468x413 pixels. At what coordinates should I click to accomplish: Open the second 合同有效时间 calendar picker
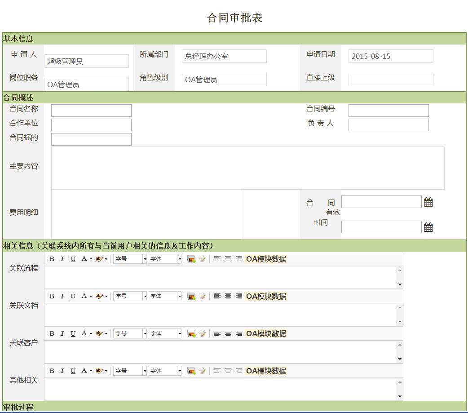click(x=428, y=227)
